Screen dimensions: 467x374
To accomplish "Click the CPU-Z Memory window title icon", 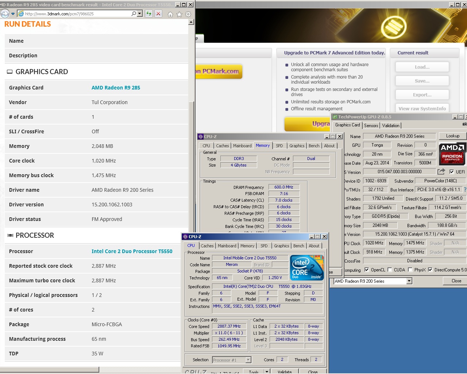I will point(200,137).
